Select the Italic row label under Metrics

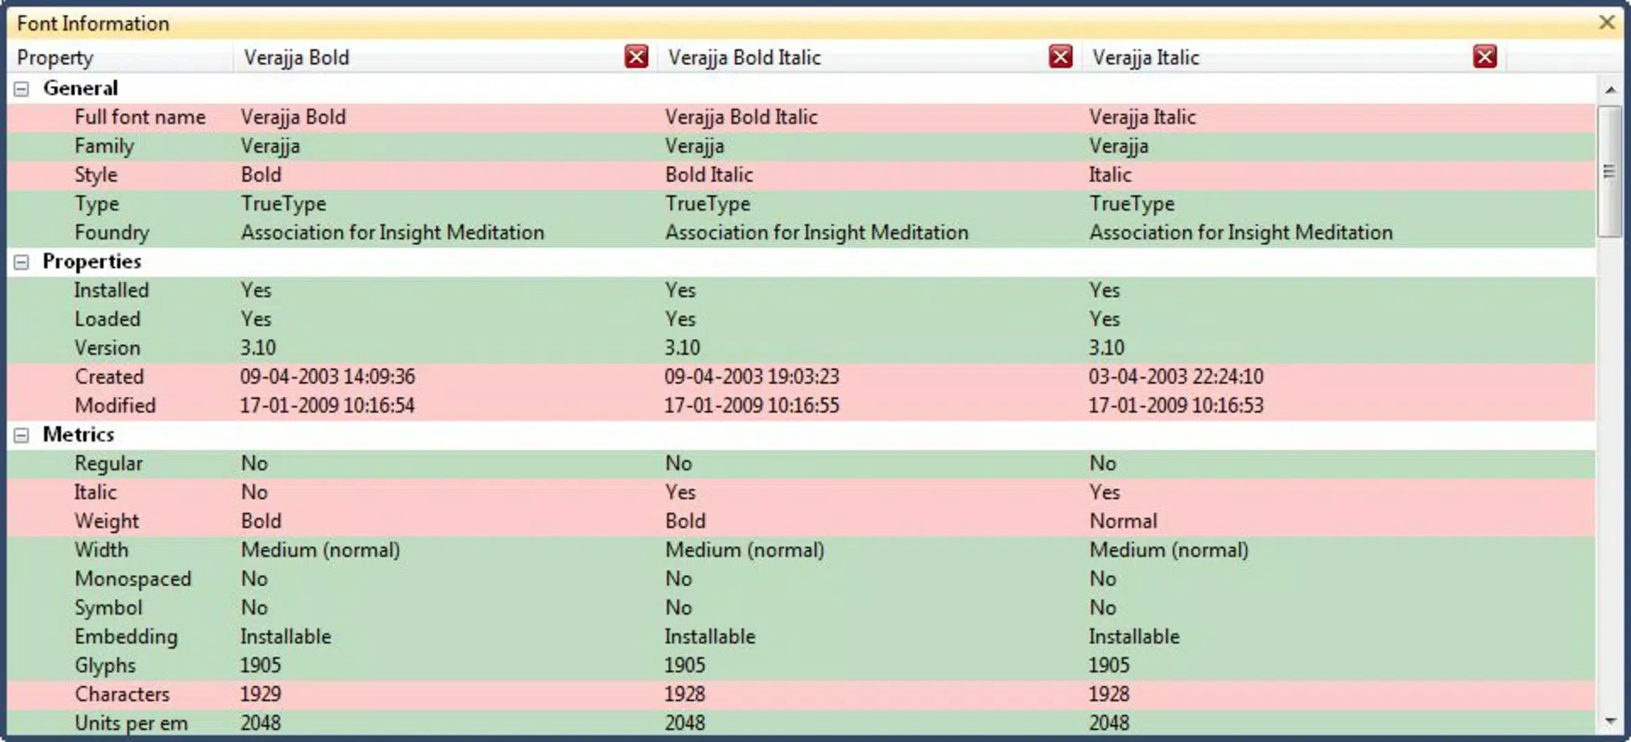pyautogui.click(x=96, y=492)
